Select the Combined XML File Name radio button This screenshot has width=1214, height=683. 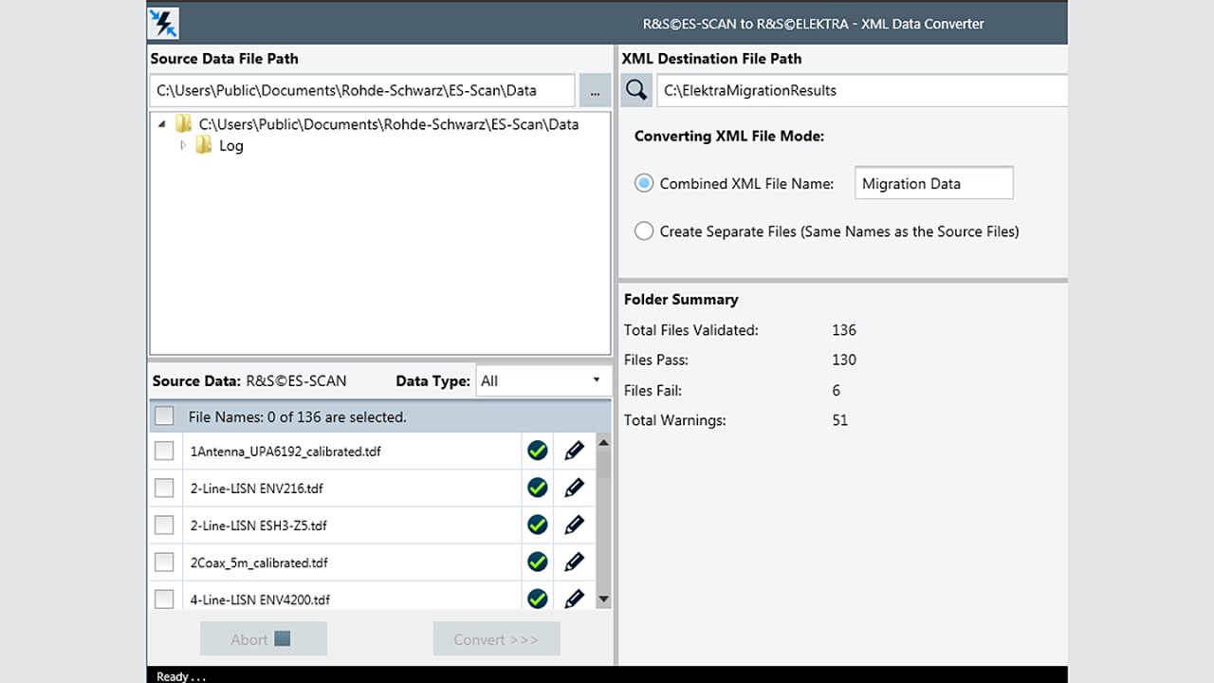tap(644, 183)
